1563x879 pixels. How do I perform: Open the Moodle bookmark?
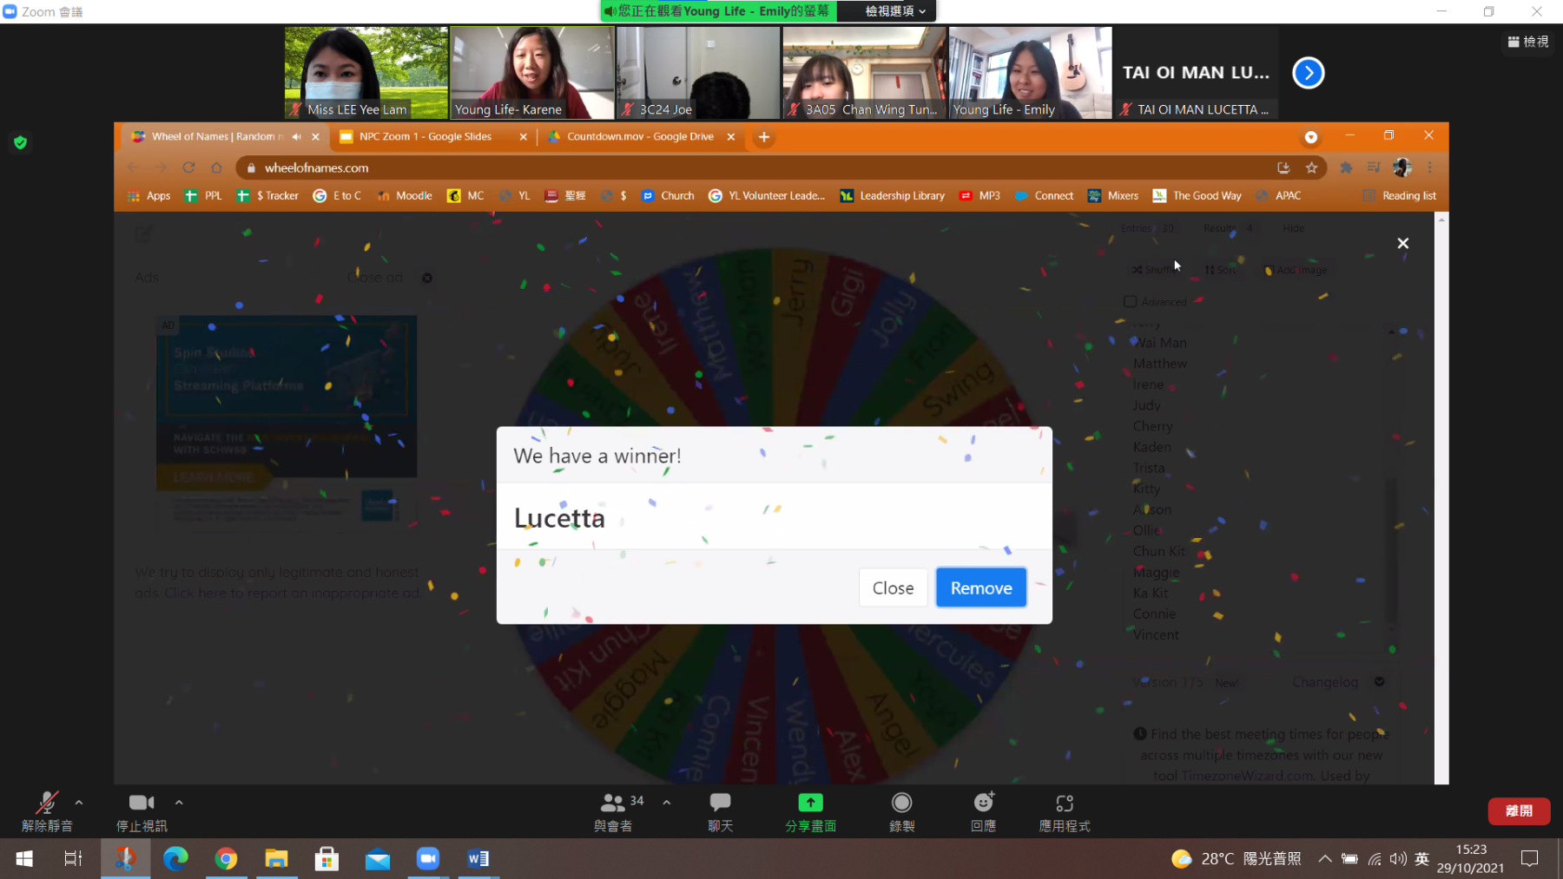pos(405,196)
